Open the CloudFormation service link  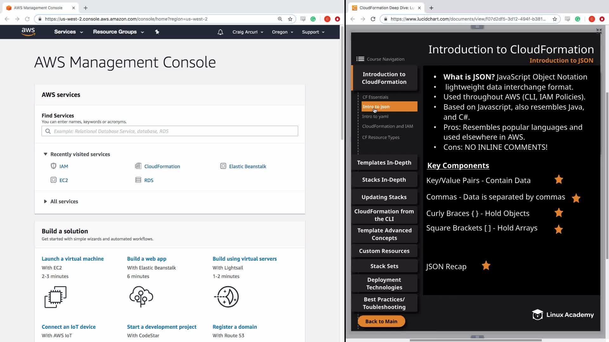click(162, 166)
